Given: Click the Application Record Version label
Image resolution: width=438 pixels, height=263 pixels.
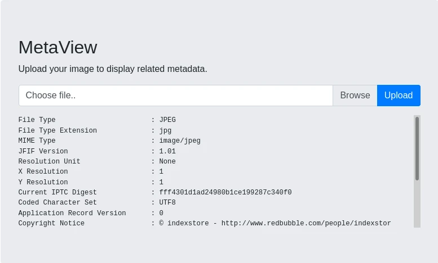Looking at the screenshot, I should pos(72,214).
